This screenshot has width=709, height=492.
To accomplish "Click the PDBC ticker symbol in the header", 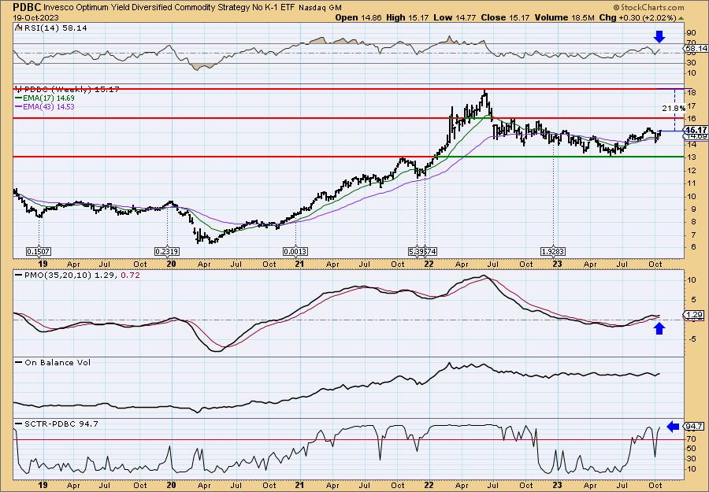I will (27, 7).
